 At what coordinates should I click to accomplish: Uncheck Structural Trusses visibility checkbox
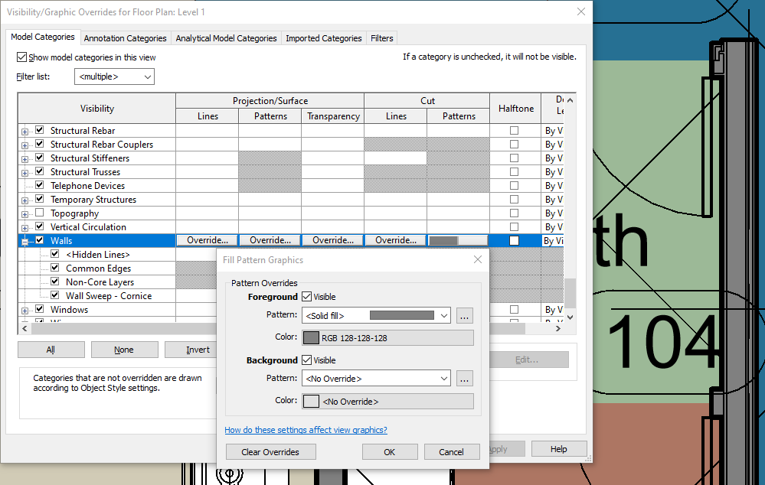point(40,171)
